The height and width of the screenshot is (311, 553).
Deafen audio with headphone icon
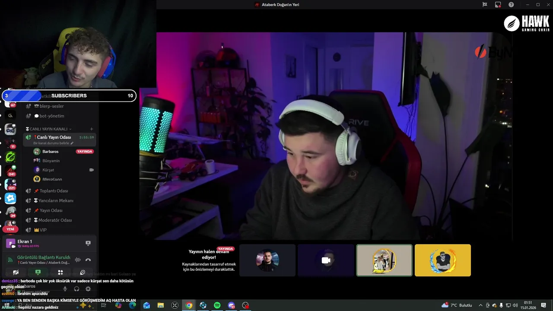pos(76,289)
